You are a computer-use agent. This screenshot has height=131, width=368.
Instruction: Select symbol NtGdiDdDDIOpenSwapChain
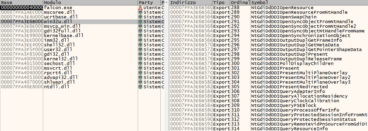[284, 17]
